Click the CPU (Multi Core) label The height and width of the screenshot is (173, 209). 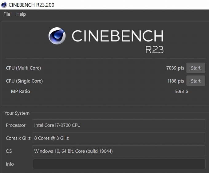tap(23, 68)
